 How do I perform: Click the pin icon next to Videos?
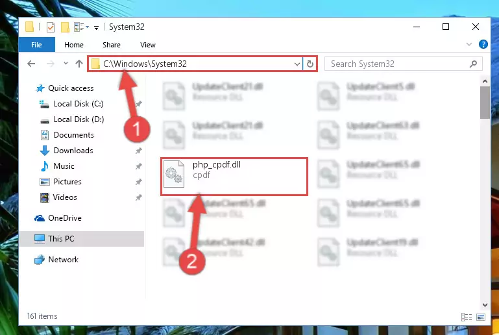(x=138, y=198)
